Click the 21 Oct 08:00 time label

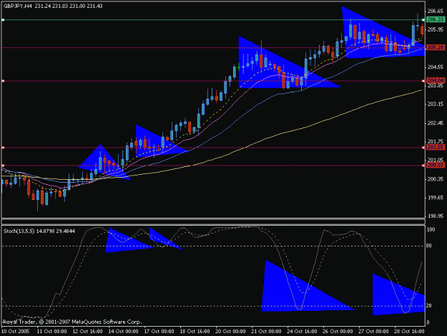pos(266,331)
